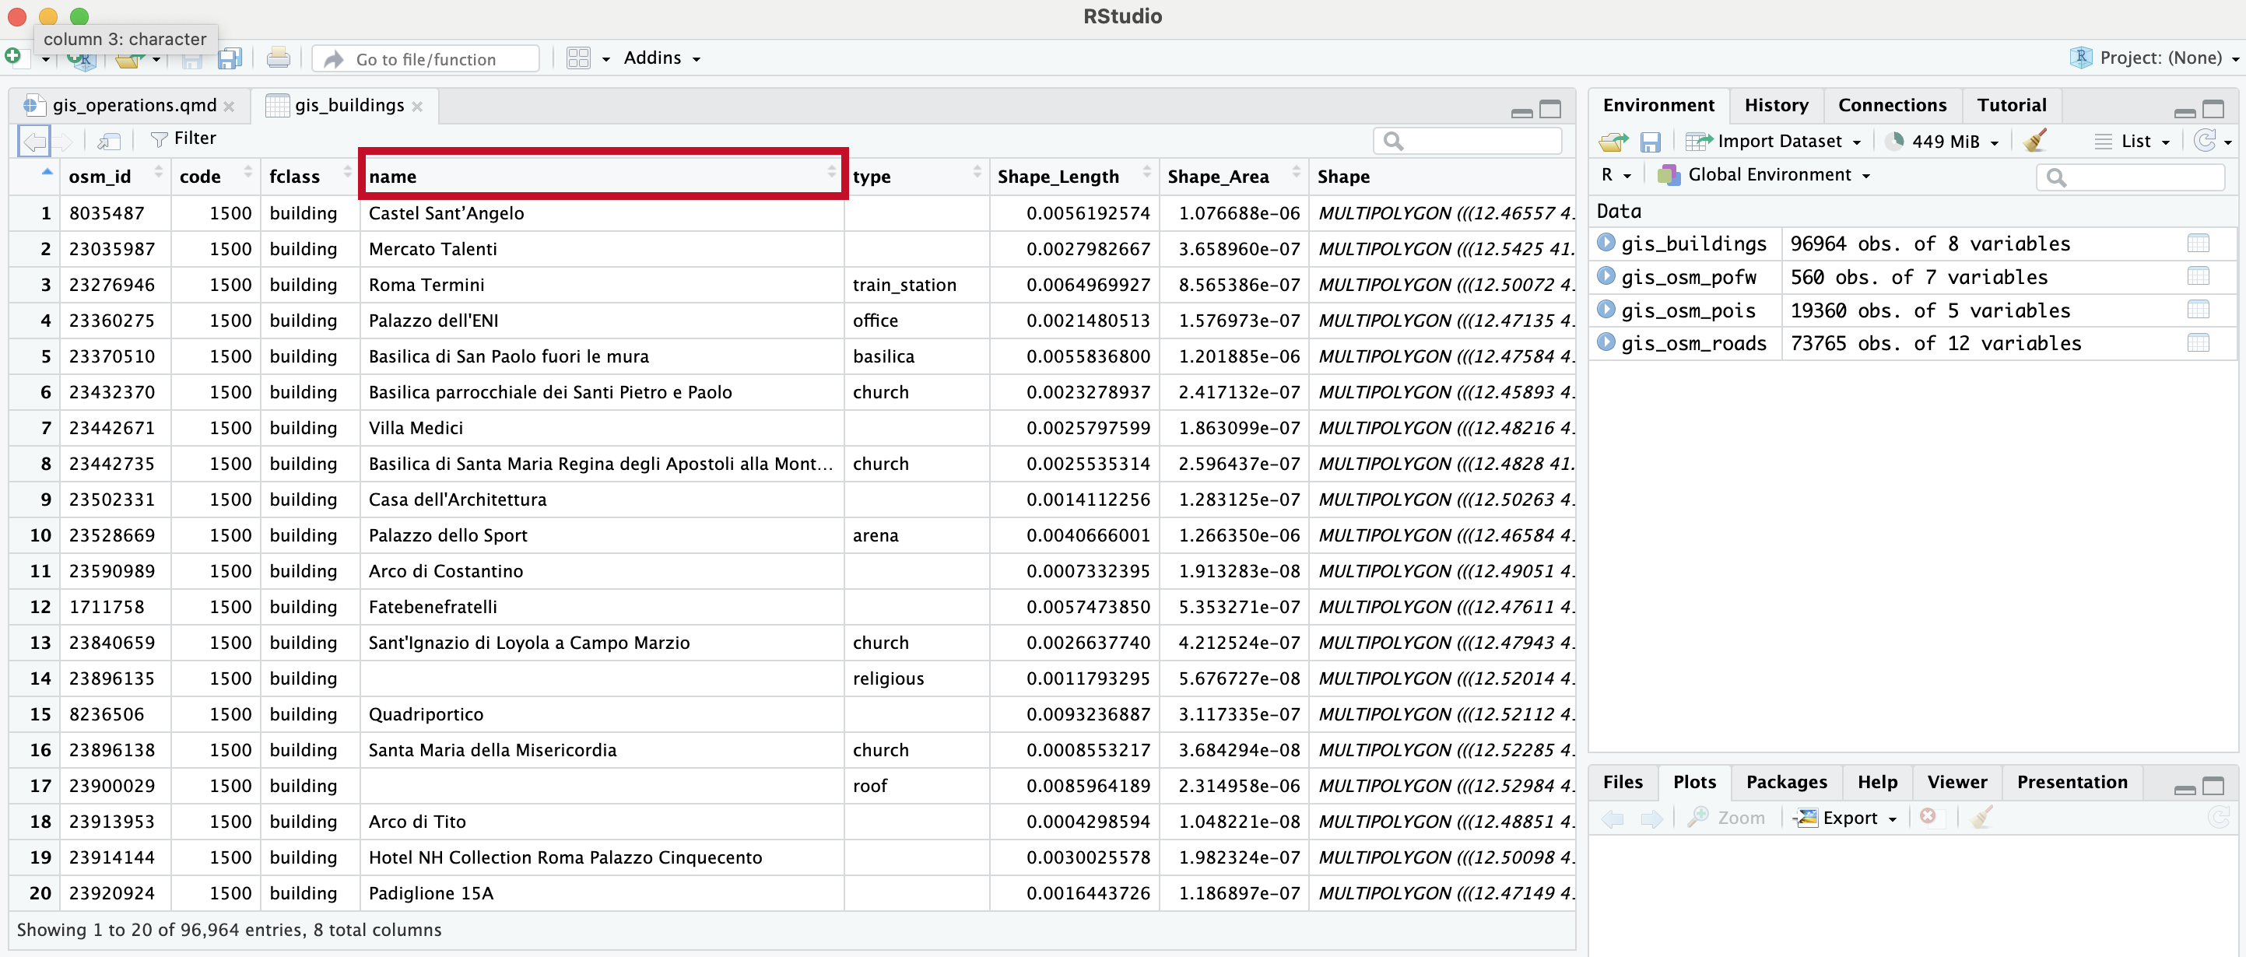The image size is (2246, 957).
Task: Click the Save All documents icon
Action: (230, 58)
